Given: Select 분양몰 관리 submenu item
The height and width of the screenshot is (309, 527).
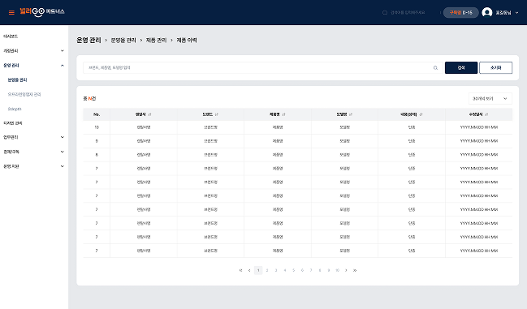Looking at the screenshot, I should 18,79.
